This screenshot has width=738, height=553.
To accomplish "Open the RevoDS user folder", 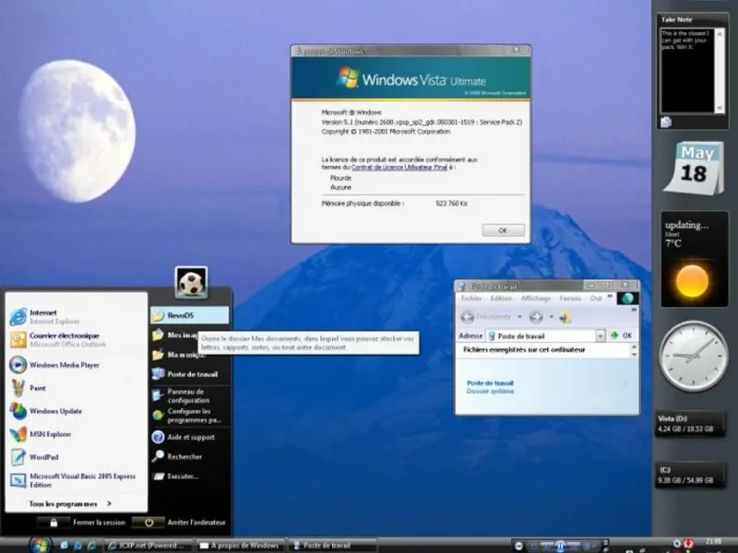I will coord(190,315).
